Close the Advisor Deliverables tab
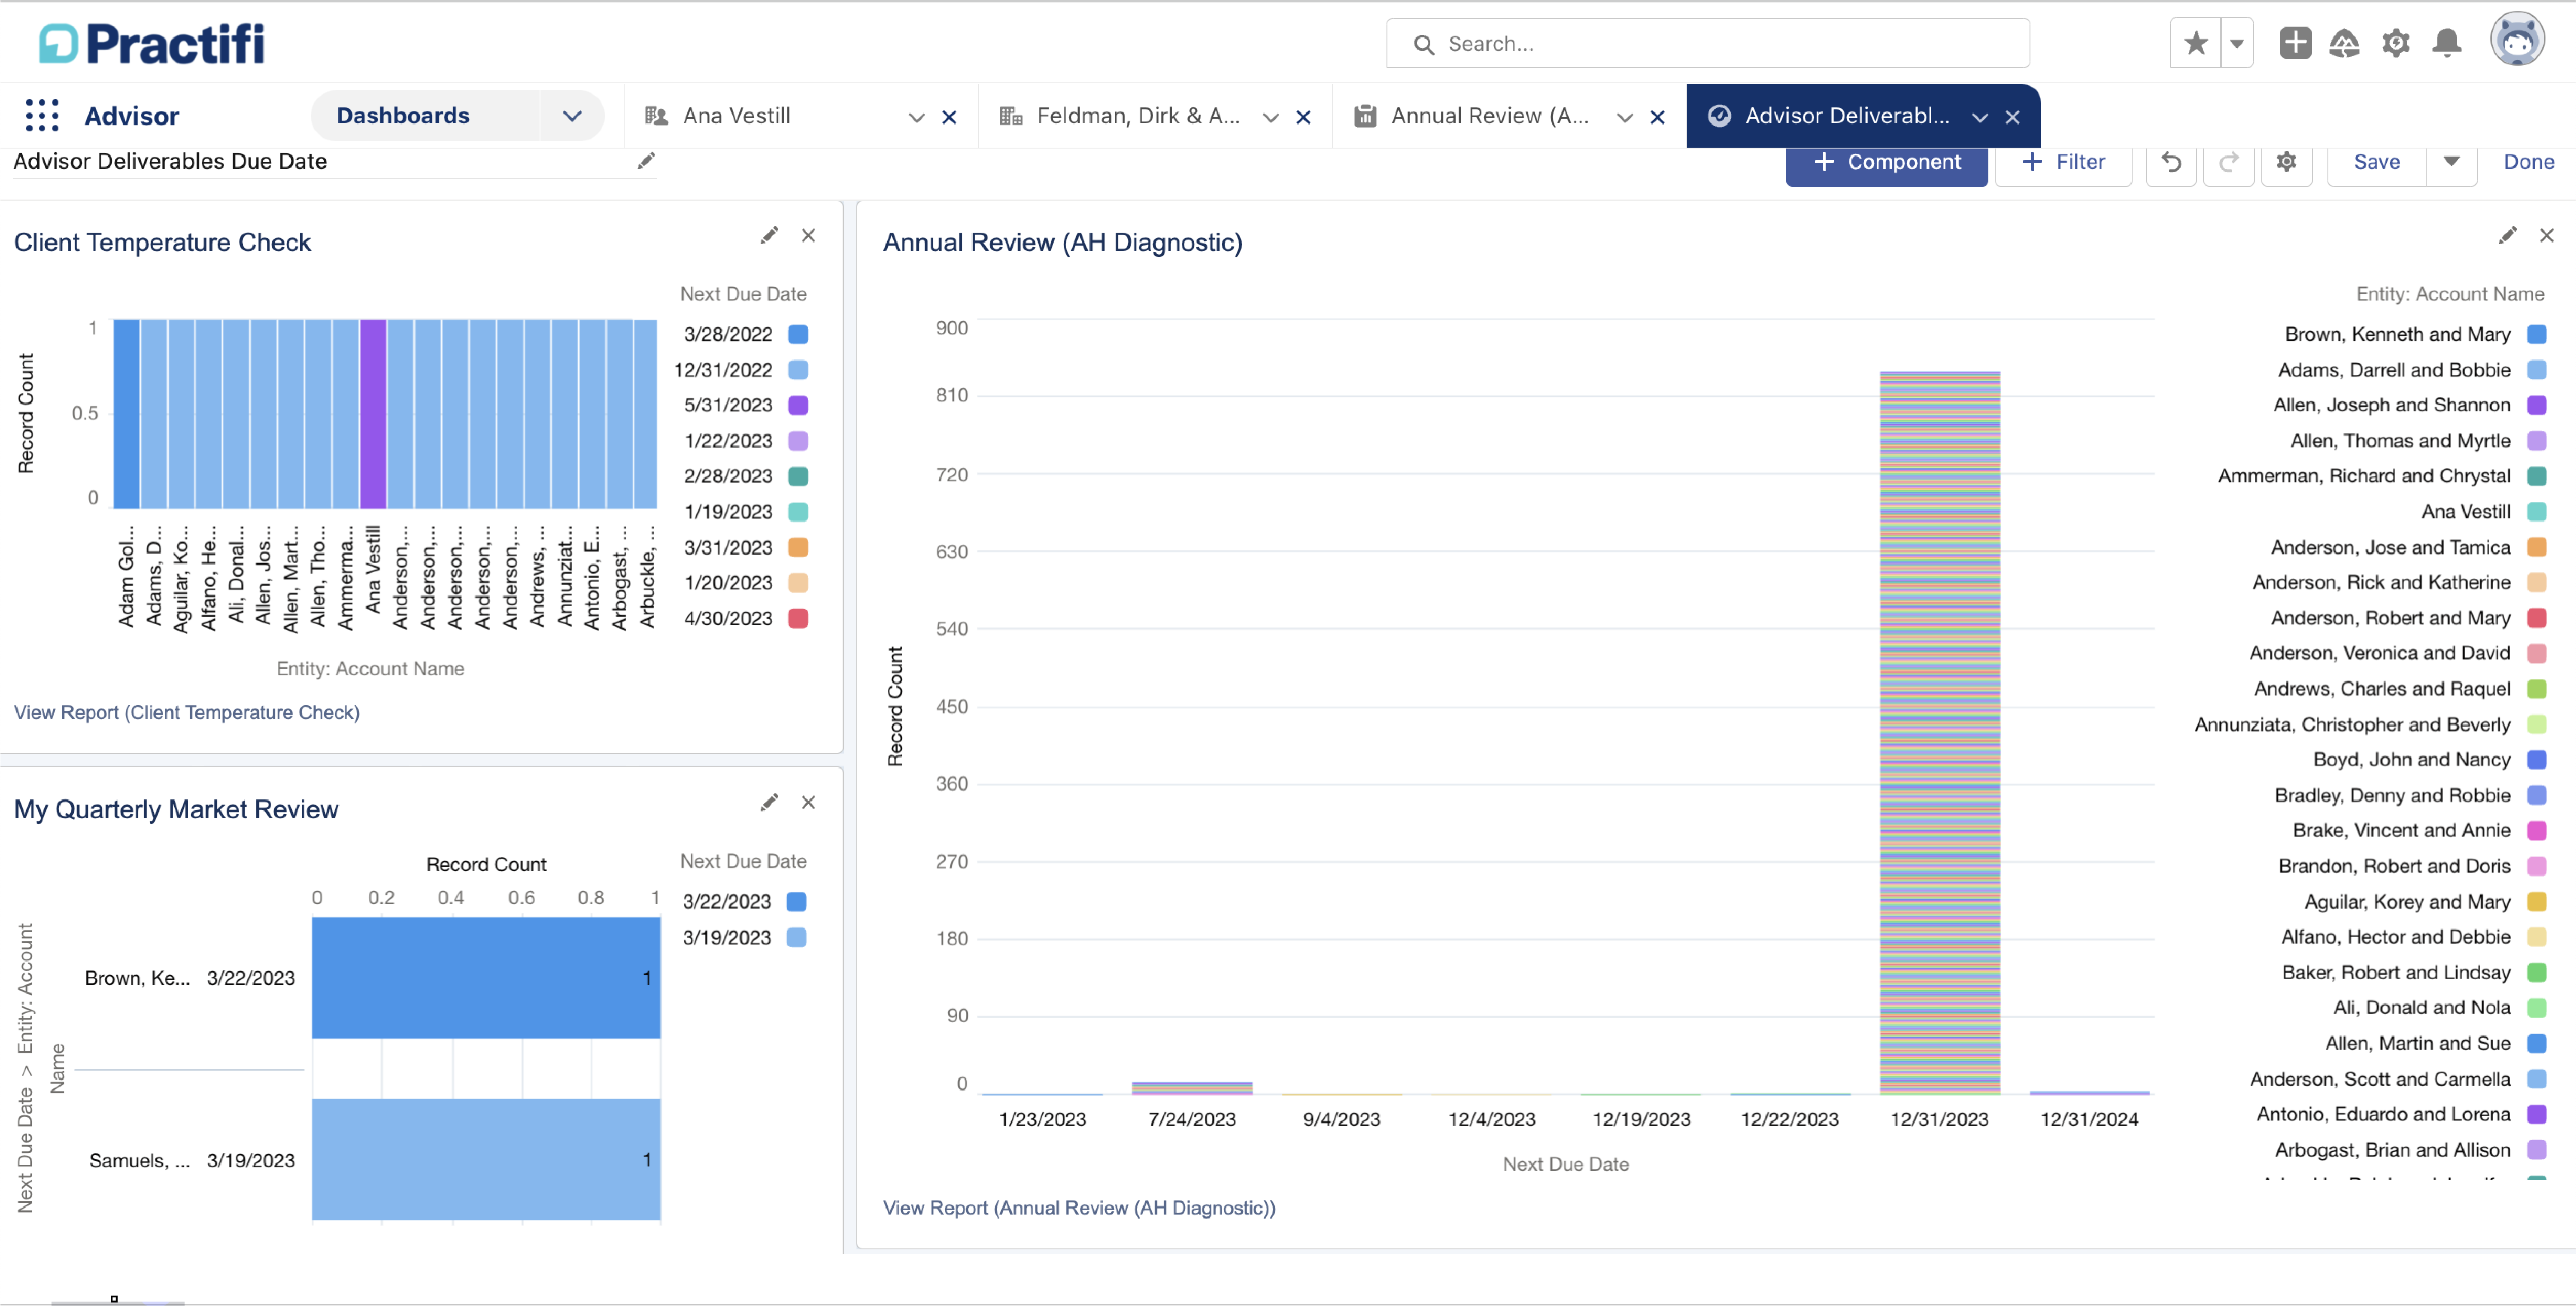The height and width of the screenshot is (1306, 2576). click(2012, 117)
